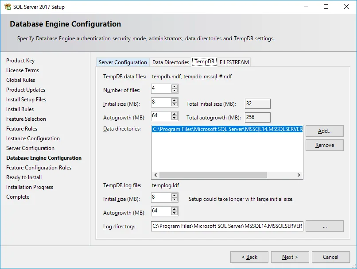Decrease Number of files with down arrow
The image size is (357, 269).
[175, 91]
